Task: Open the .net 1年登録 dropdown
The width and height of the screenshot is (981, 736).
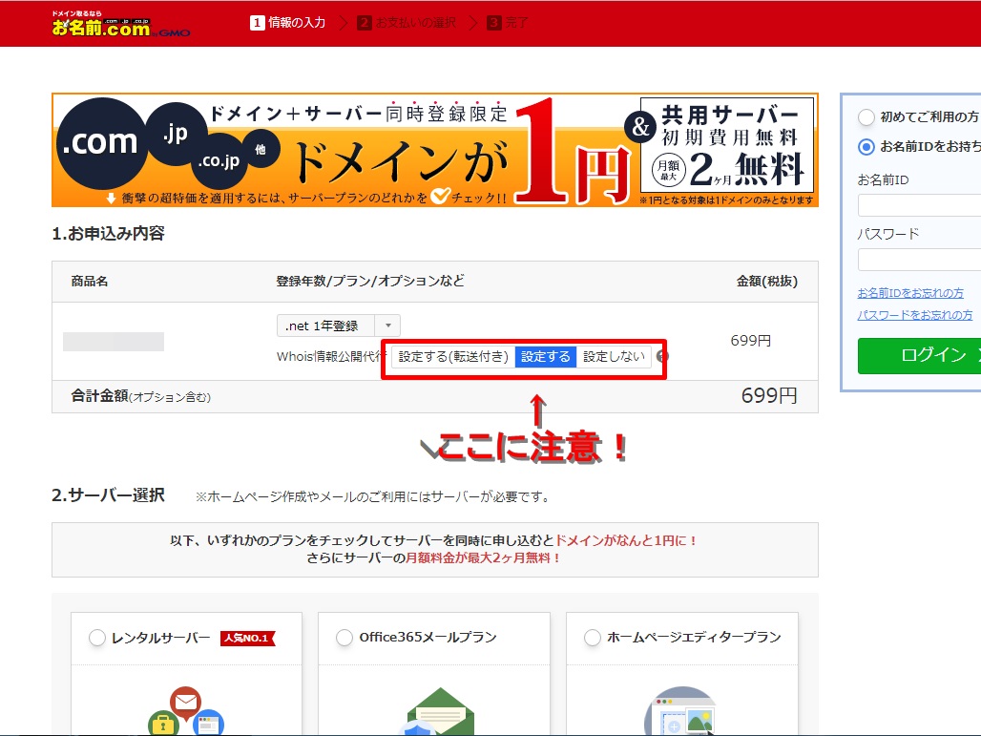Action: click(x=338, y=326)
